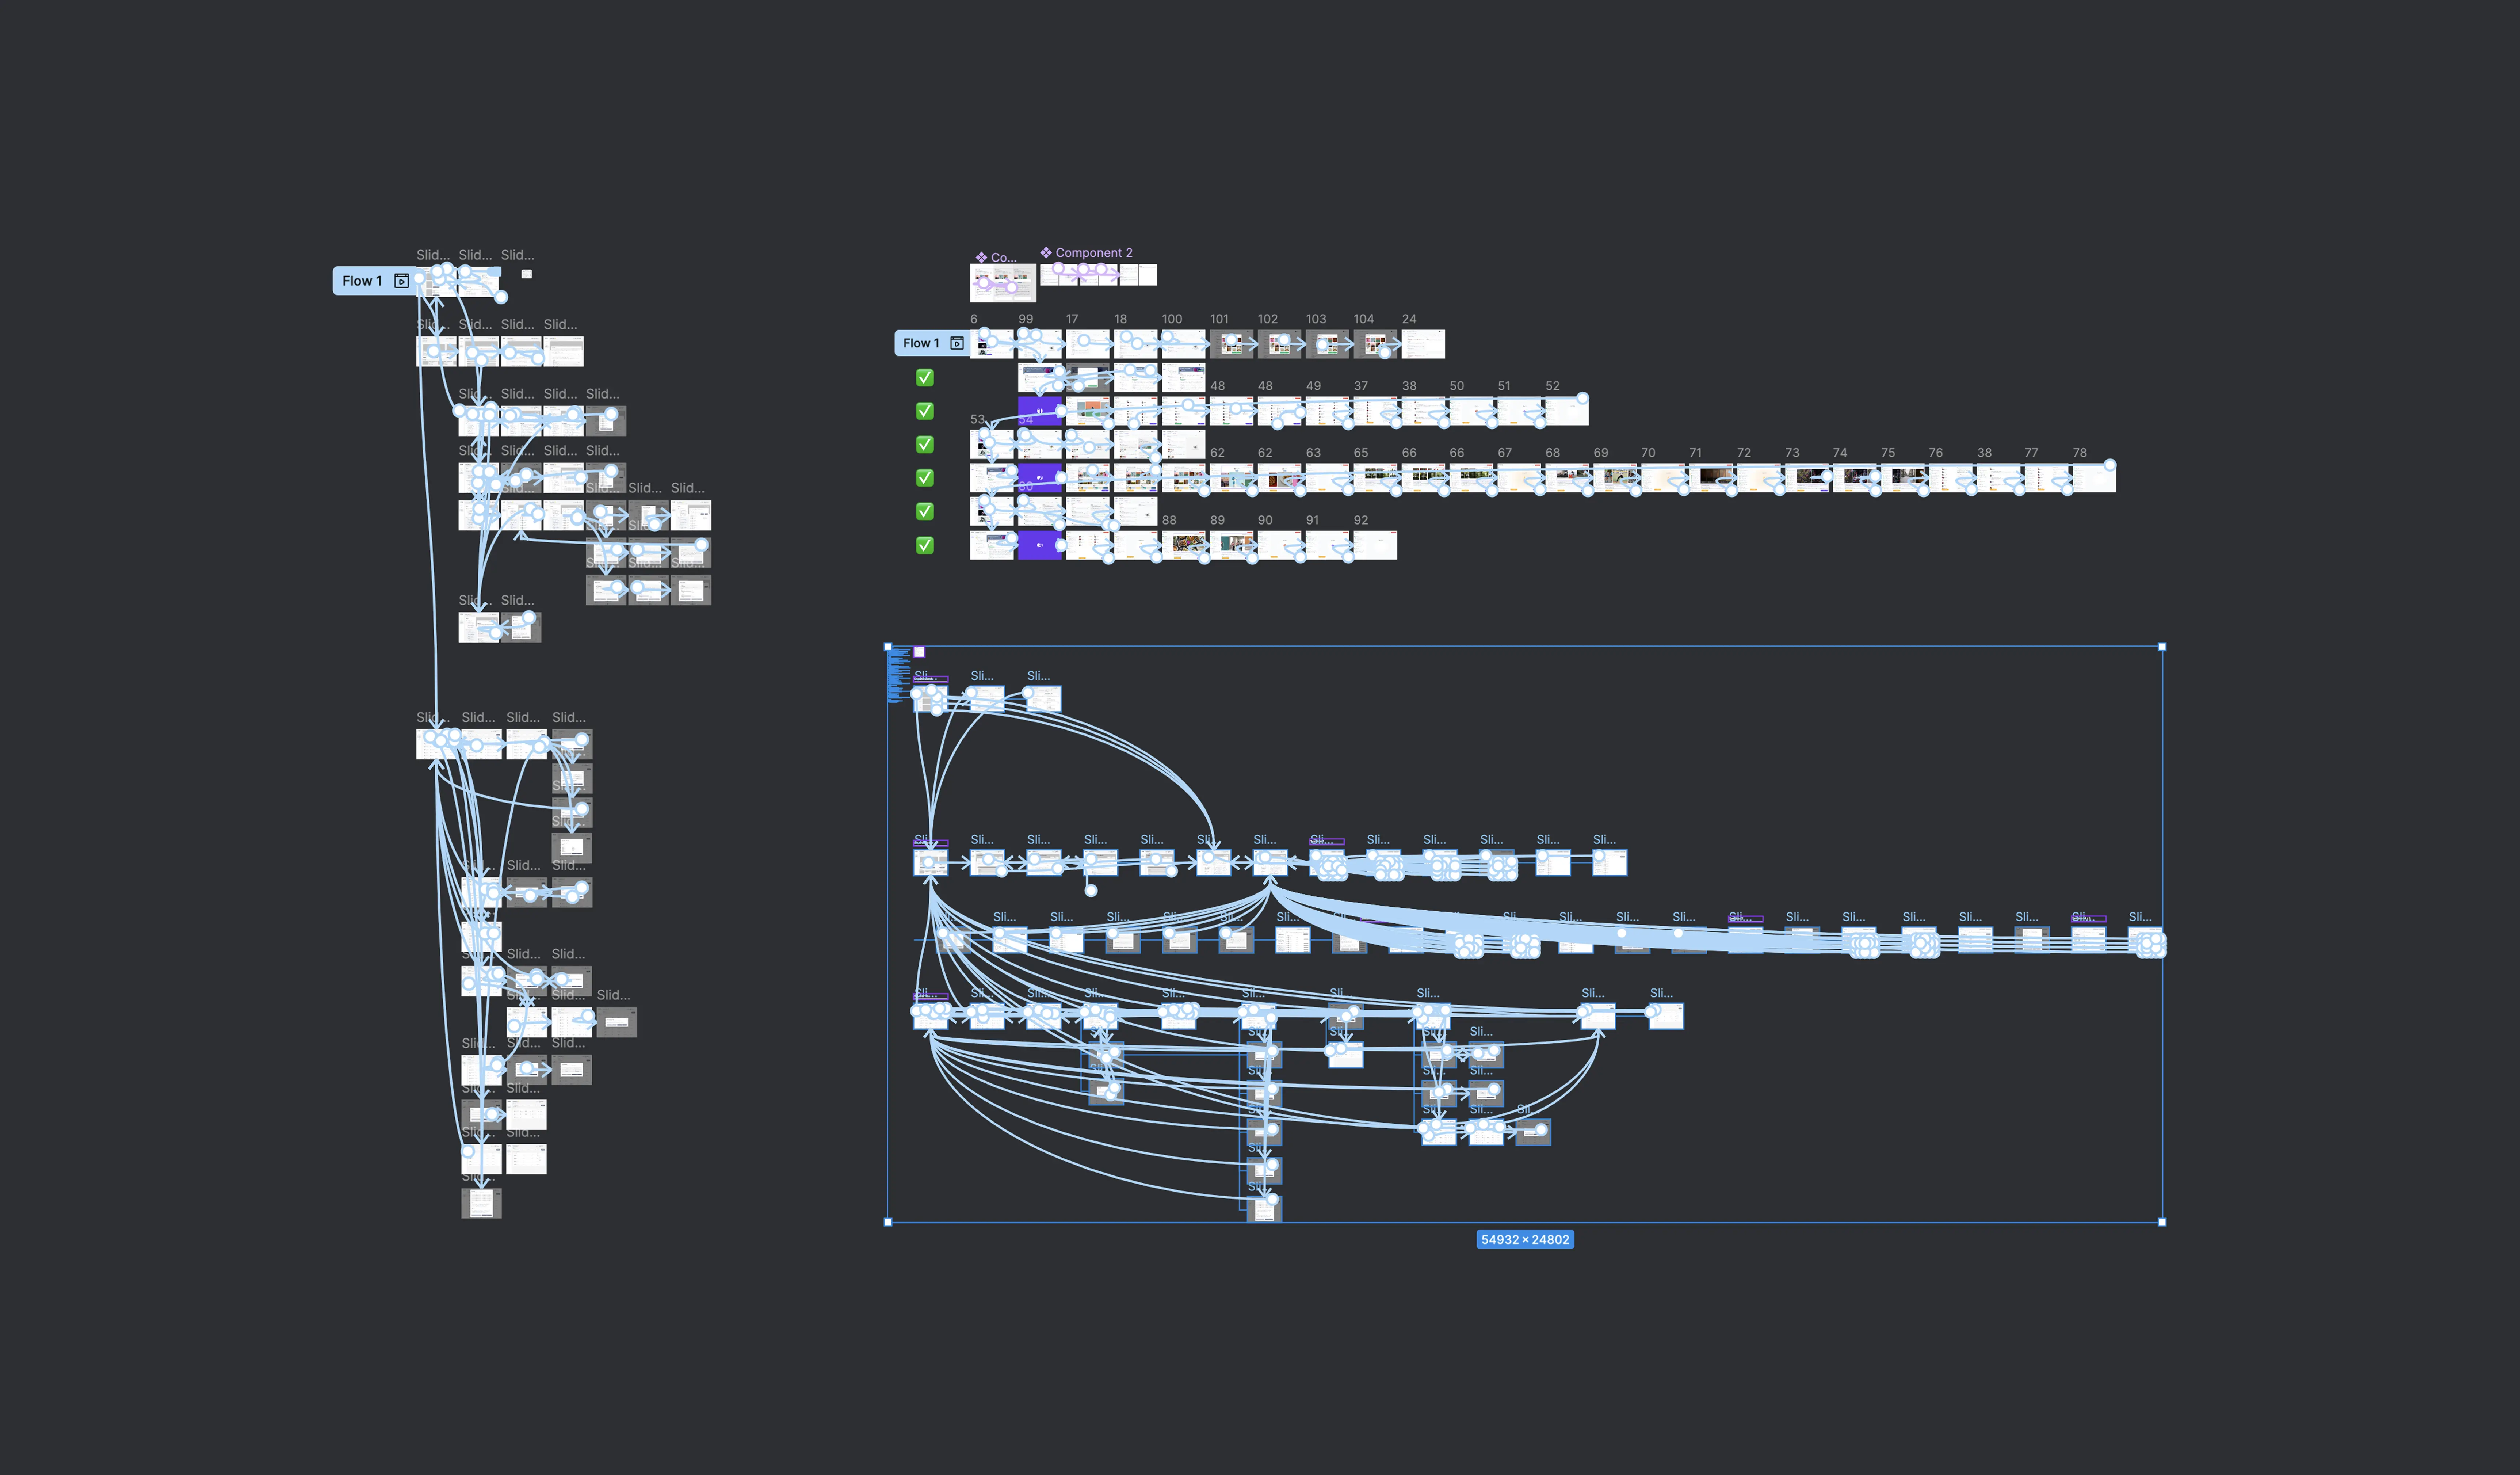Click the frame name 65
Viewport: 2520px width, 1475px height.
click(x=1361, y=453)
